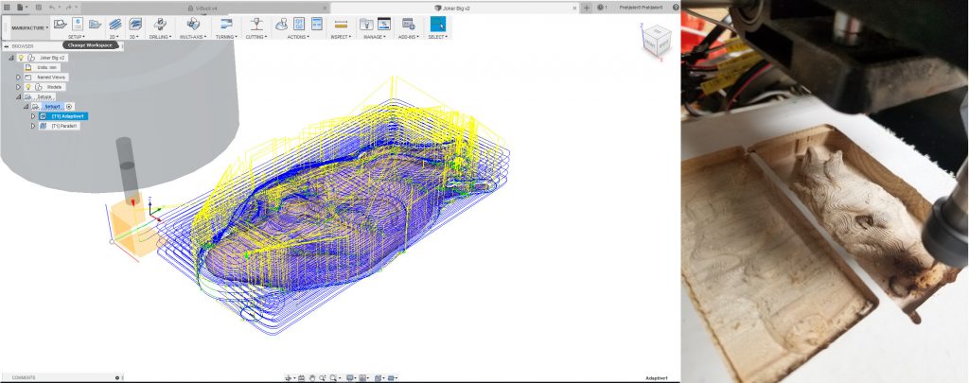Open the ACTIONS menu

click(x=298, y=37)
